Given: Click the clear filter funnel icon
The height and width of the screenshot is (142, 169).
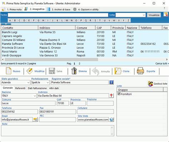Looking at the screenshot, I should coord(166,14).
